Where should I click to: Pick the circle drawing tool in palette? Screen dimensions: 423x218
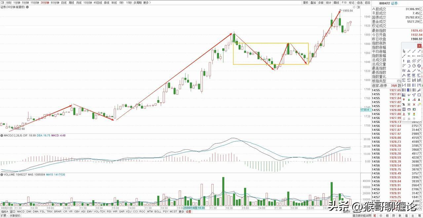click(414, 65)
